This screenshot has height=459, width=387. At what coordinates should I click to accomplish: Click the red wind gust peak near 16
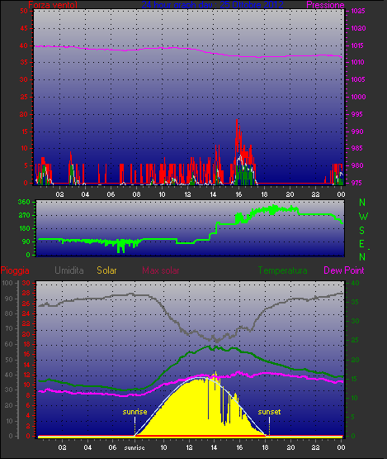pos(237,119)
